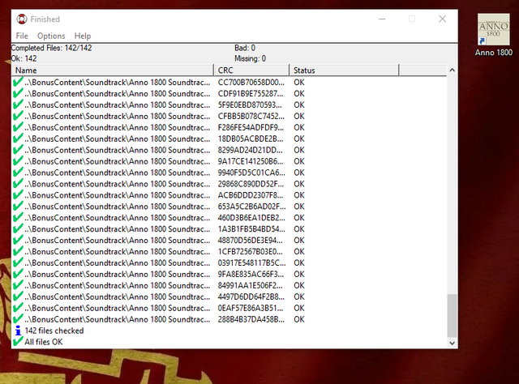Image resolution: width=519 pixels, height=384 pixels.
Task: Click the green checkmark of row CFBB5B078C7452
Action: coord(18,115)
